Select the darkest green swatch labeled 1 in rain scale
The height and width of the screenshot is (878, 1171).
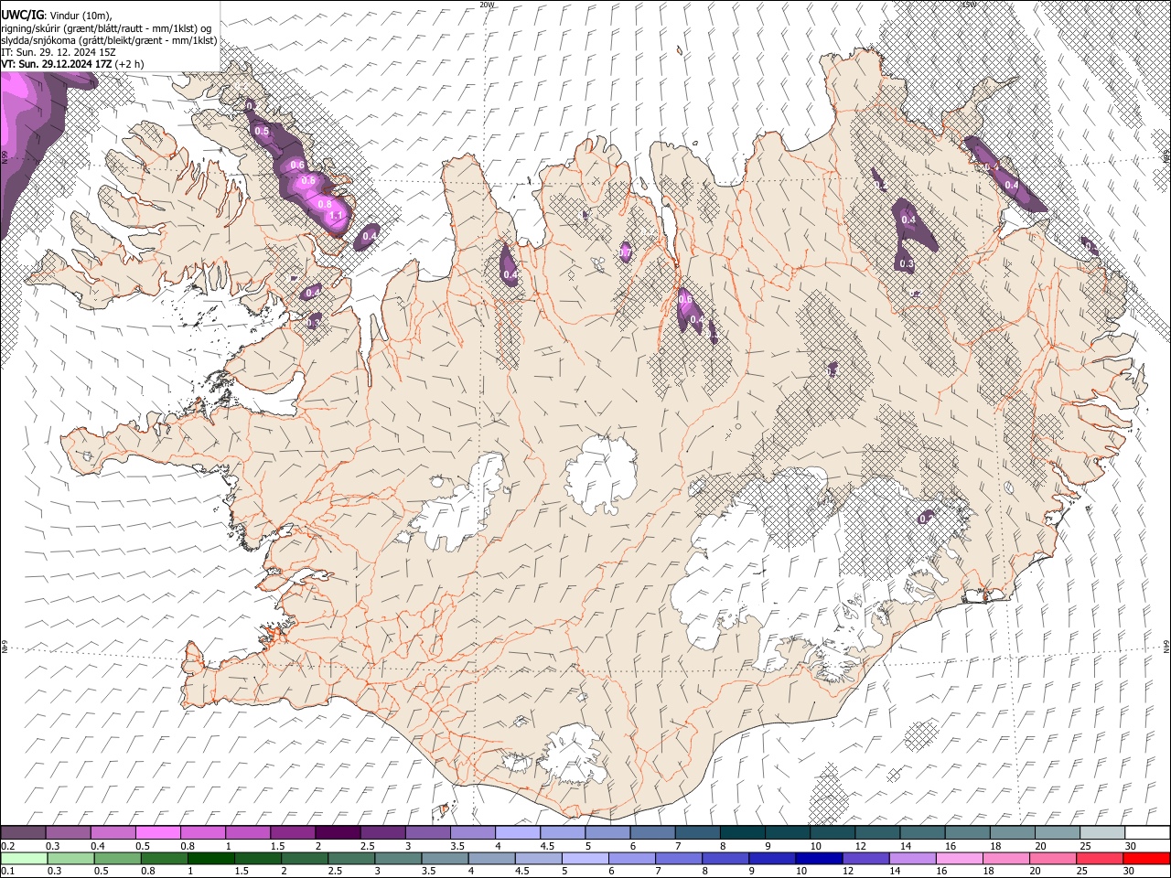[x=210, y=858]
